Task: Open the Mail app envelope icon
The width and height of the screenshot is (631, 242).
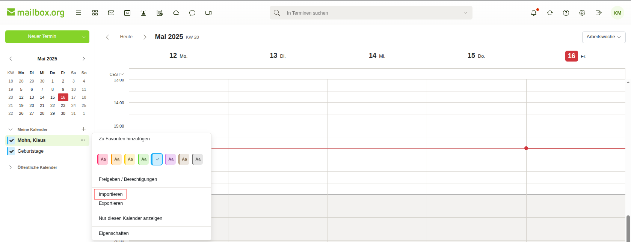Action: (111, 13)
